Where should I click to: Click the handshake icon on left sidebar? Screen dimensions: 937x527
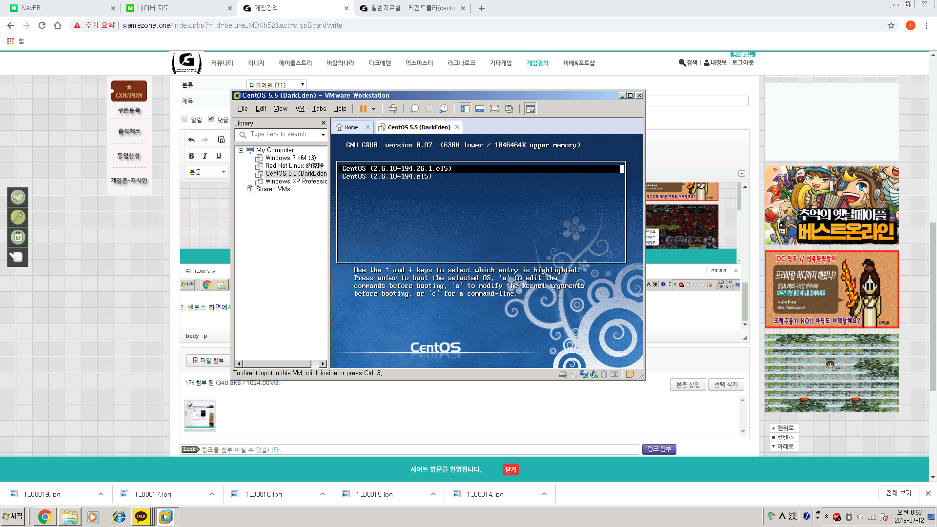click(x=18, y=197)
